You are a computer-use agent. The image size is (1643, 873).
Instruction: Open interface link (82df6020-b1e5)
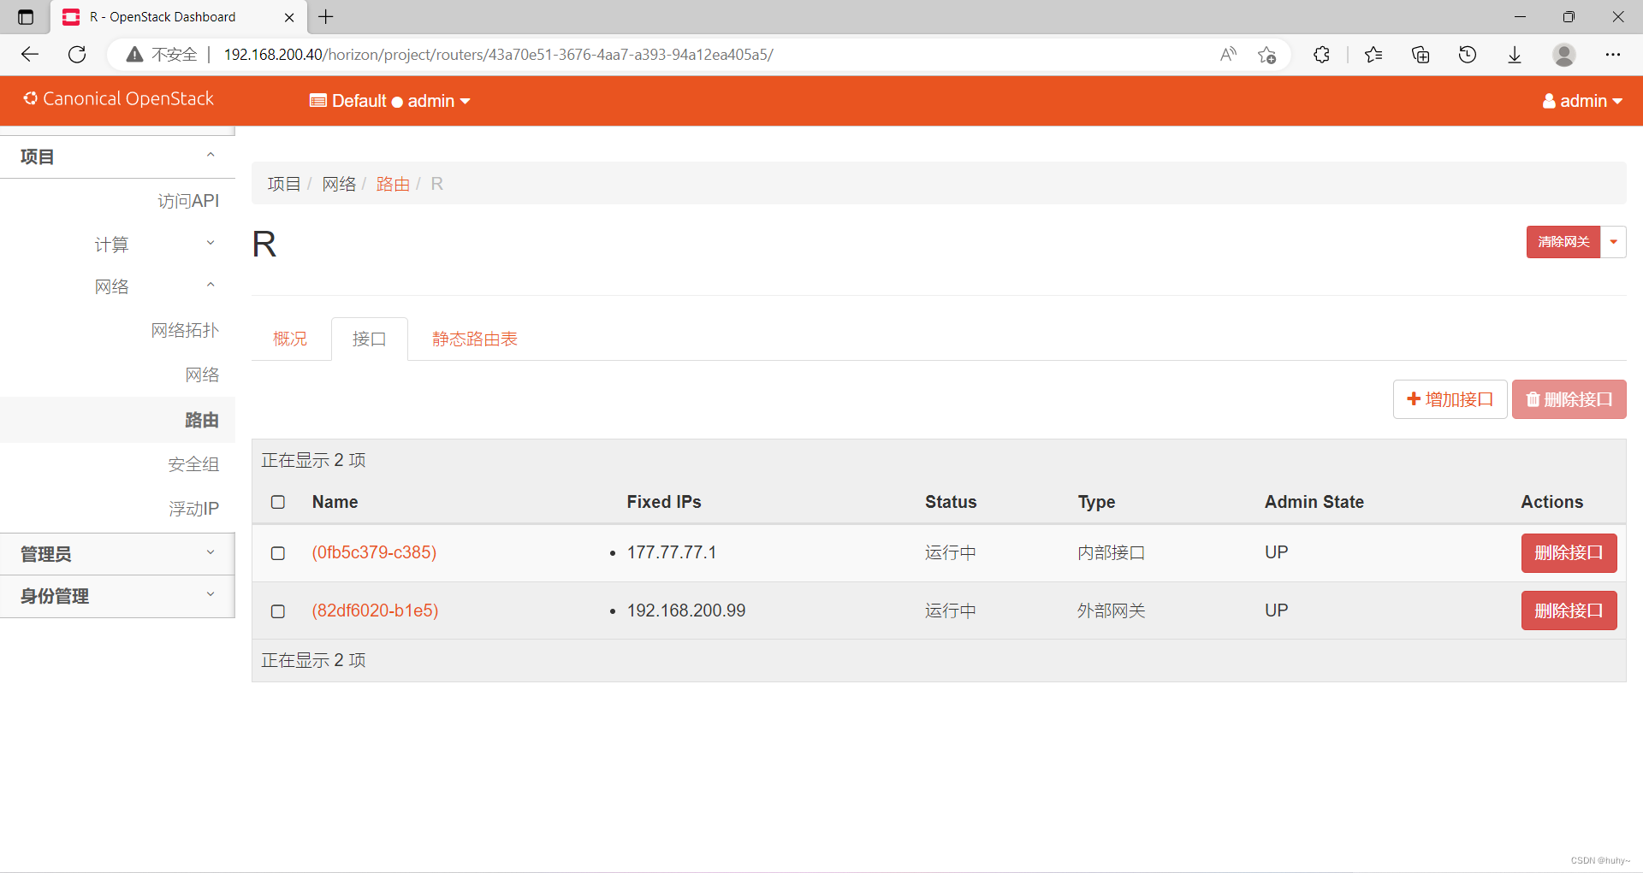375,611
